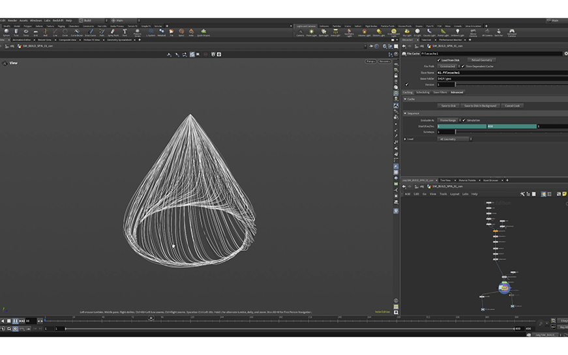The height and width of the screenshot is (355, 568).
Task: Collapse the Sequence section
Action: click(405, 113)
